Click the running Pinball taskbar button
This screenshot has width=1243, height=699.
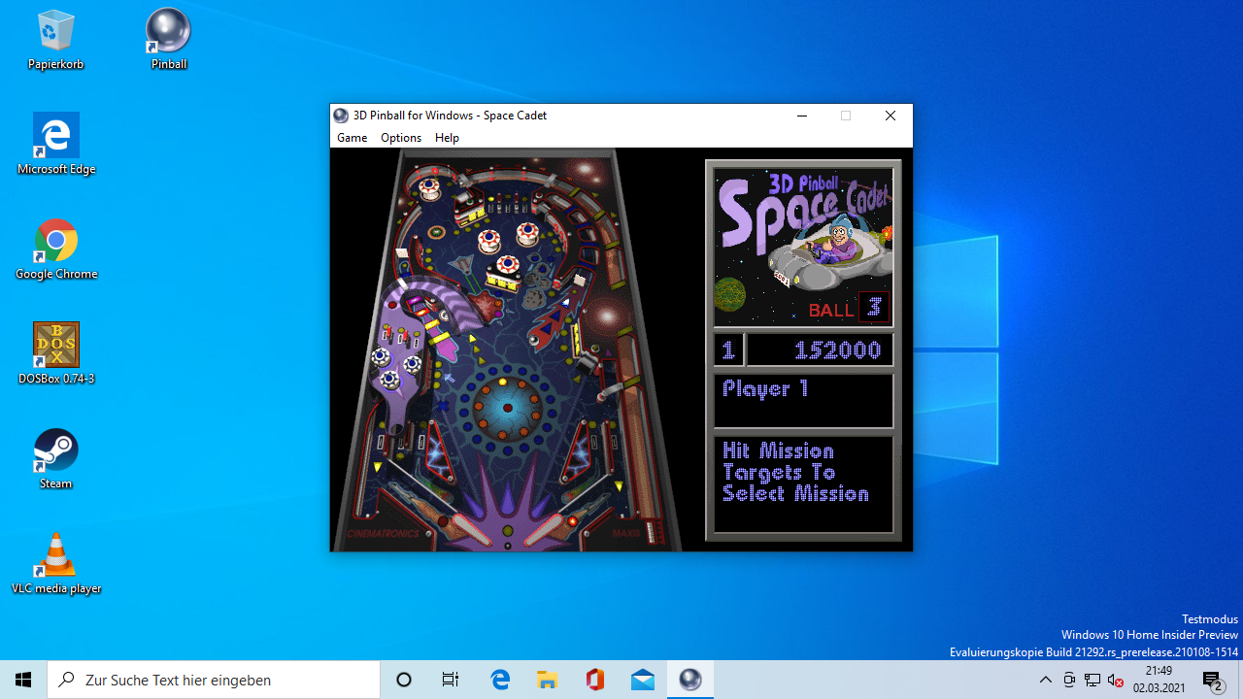690,680
